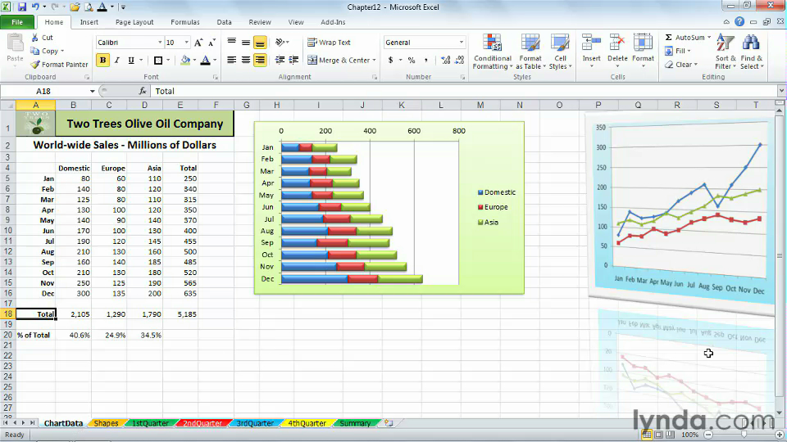The height and width of the screenshot is (442, 787).
Task: Click the Open folder icon in quick access toolbar
Action: 75,7
